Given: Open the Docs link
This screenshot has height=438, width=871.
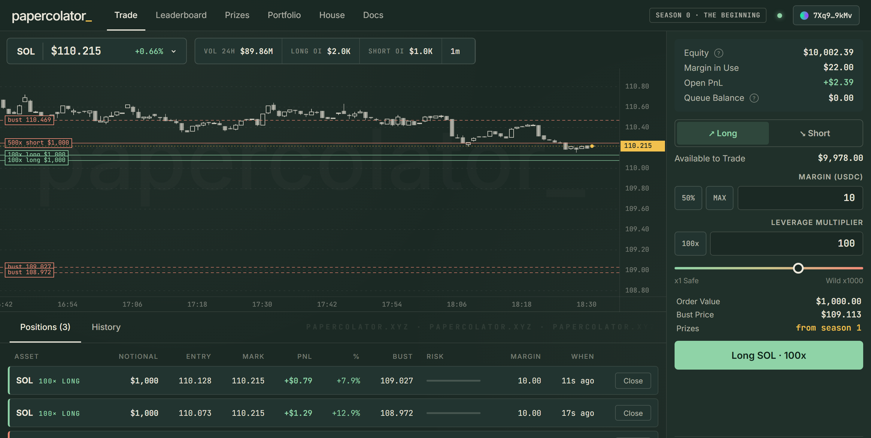Looking at the screenshot, I should (373, 15).
